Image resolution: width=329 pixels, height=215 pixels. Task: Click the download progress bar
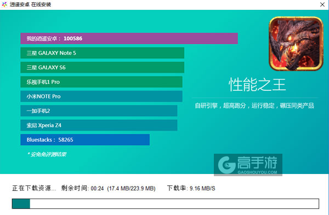point(166,204)
